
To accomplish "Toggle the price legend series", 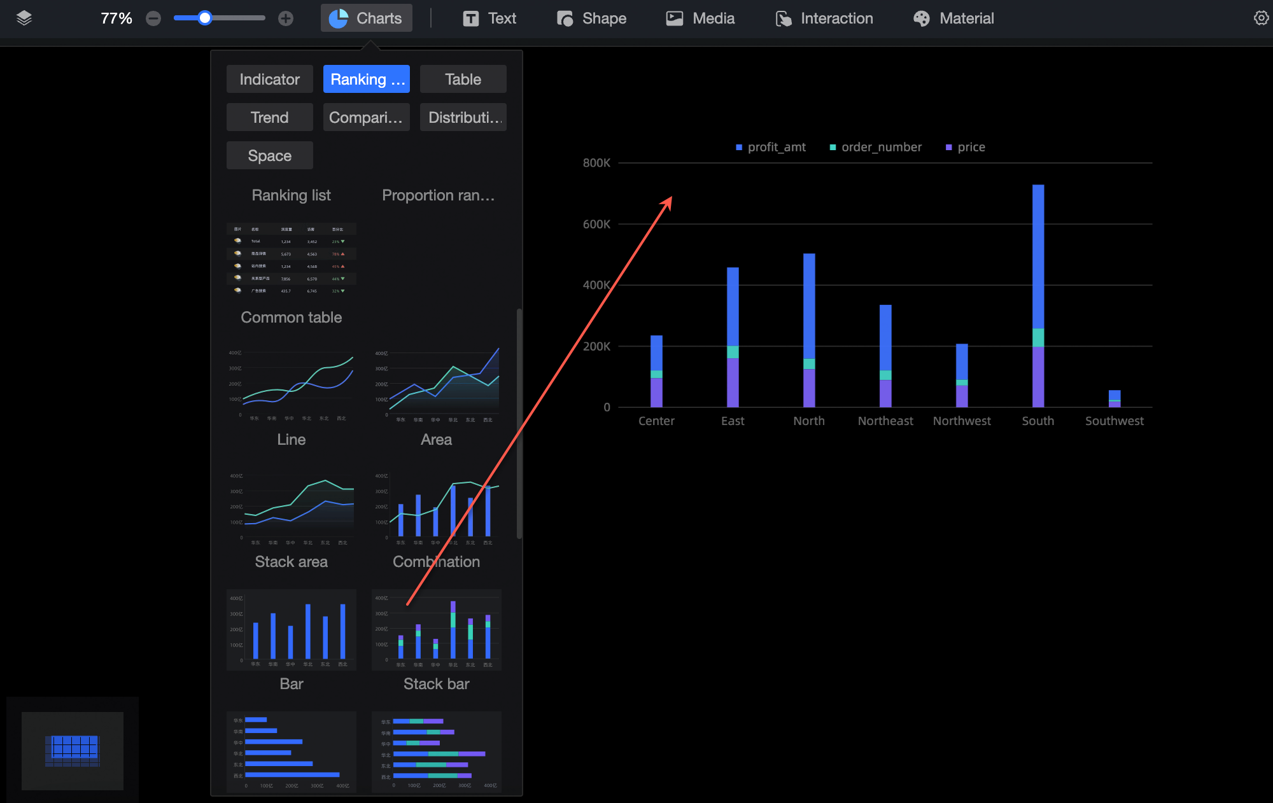I will coord(966,147).
